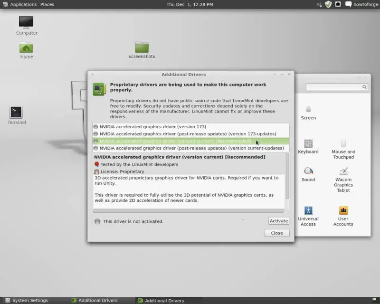Open Wacom Graphics Tablet settings
Viewport: 380px width, 304px height.
(343, 180)
